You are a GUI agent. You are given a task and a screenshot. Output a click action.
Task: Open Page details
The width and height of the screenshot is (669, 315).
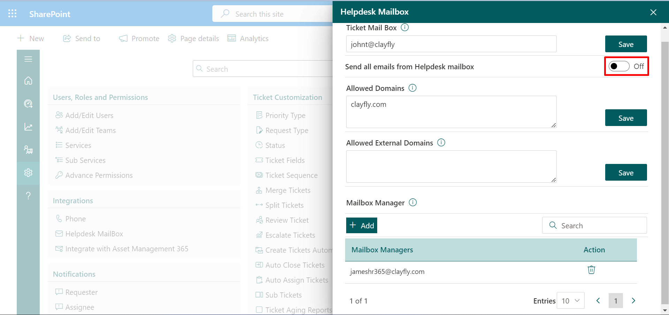[193, 38]
